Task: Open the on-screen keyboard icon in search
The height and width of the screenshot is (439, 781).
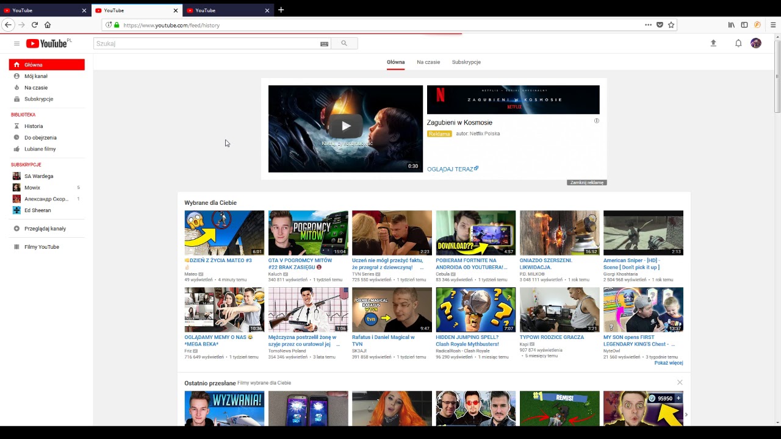Action: [325, 44]
